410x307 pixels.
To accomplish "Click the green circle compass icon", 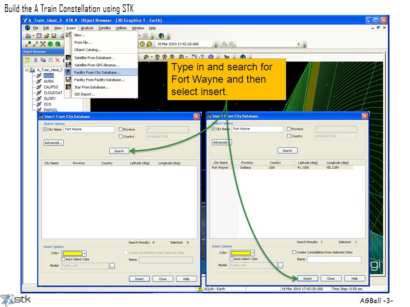I will click(50, 44).
